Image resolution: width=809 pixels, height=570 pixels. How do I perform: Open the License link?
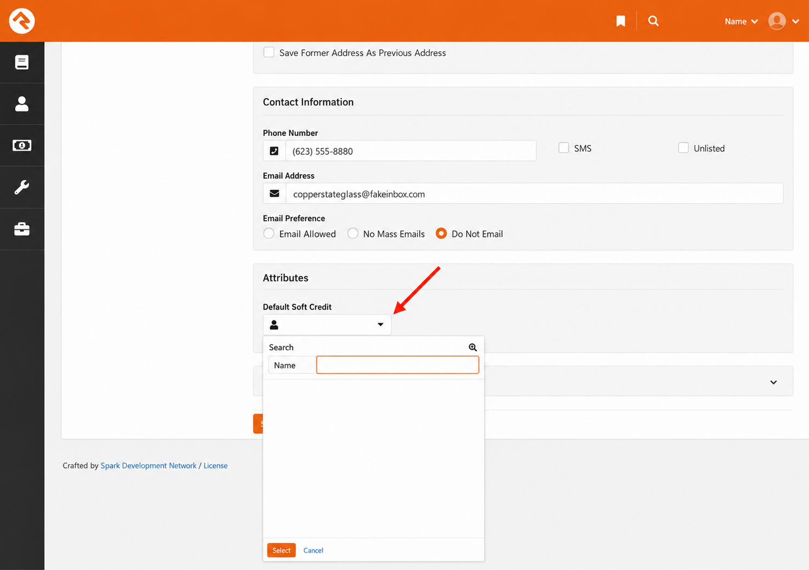[x=216, y=466]
